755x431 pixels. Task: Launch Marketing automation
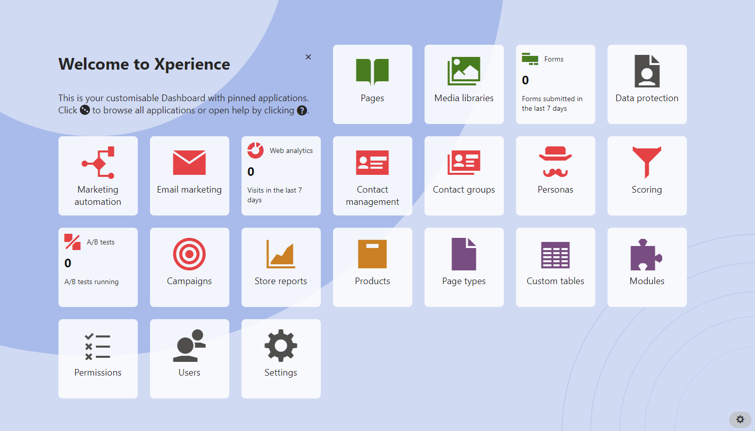[x=98, y=175]
